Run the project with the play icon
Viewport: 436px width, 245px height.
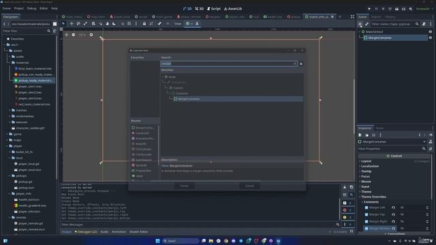click(369, 9)
